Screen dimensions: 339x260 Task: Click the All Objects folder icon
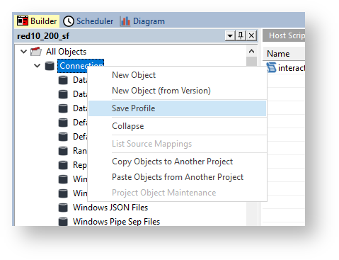pos(36,52)
